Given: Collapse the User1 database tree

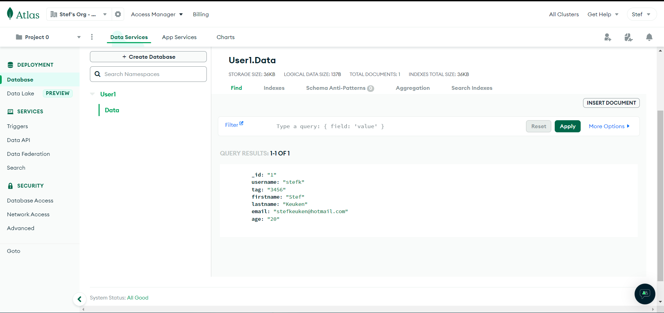Looking at the screenshot, I should pos(92,94).
